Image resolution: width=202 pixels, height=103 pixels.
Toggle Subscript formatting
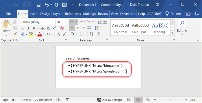48,28
